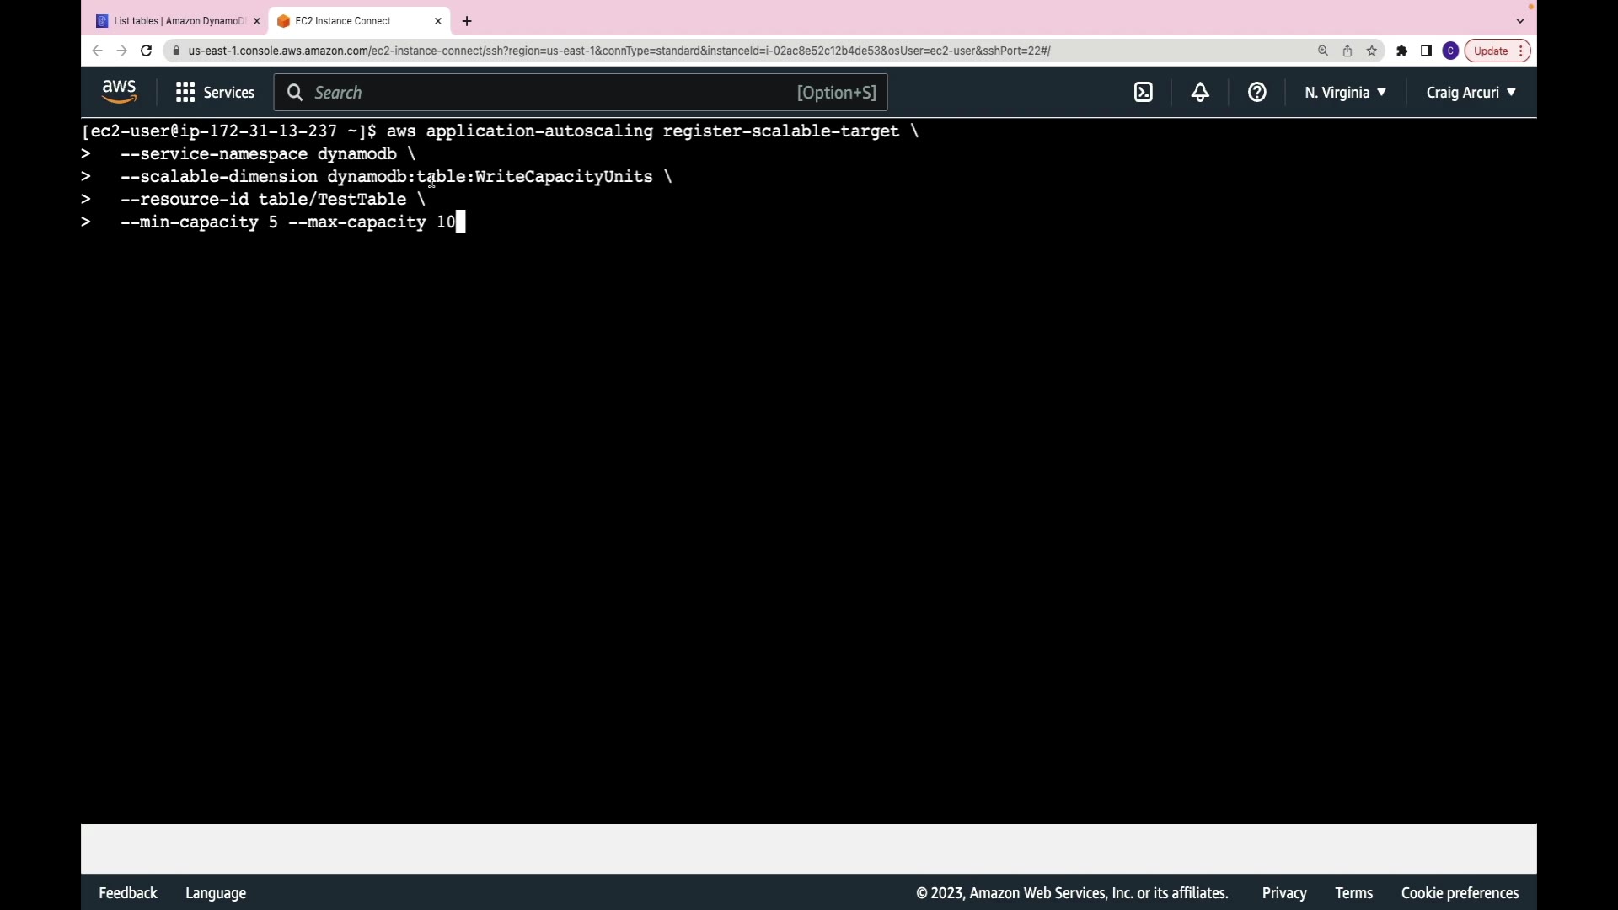Screen dimensions: 1618x910
Task: Expand the N. Virginia region dropdown
Action: pos(1345,93)
